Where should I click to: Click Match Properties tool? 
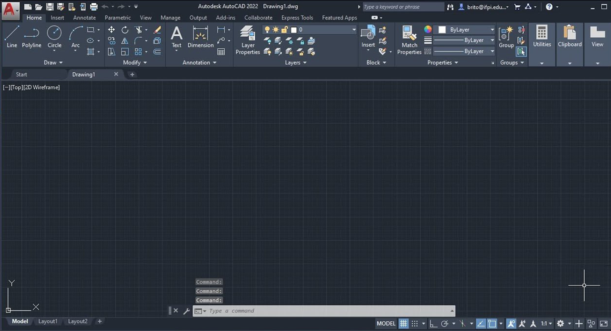coord(409,40)
